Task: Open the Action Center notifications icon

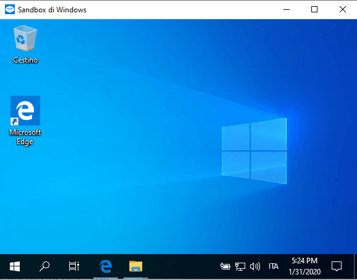Action: click(x=337, y=266)
